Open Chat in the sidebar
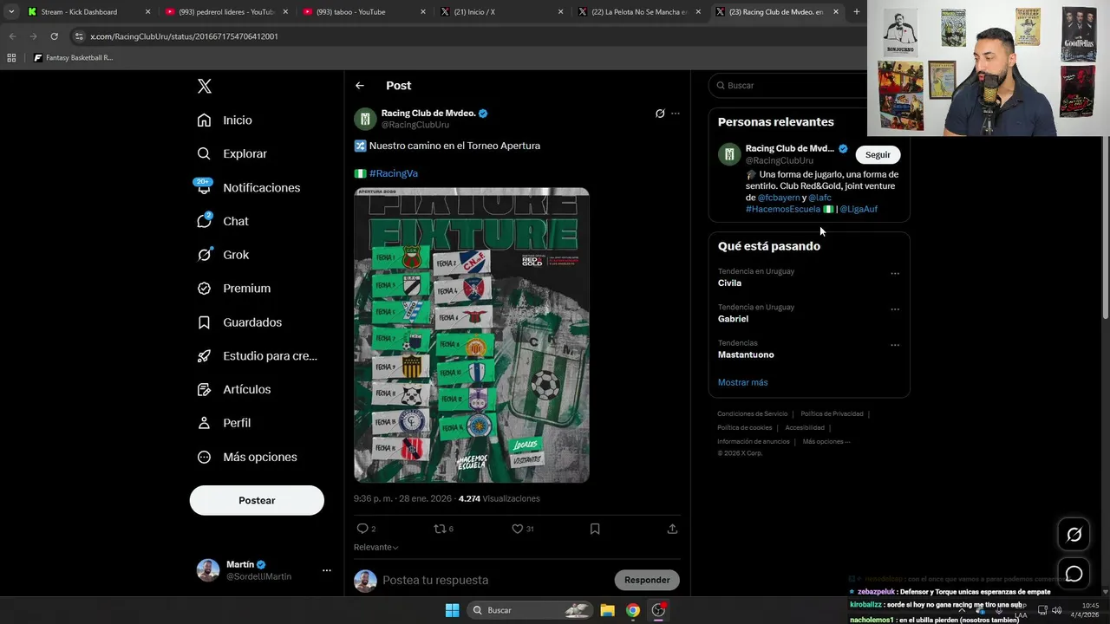 (223, 221)
